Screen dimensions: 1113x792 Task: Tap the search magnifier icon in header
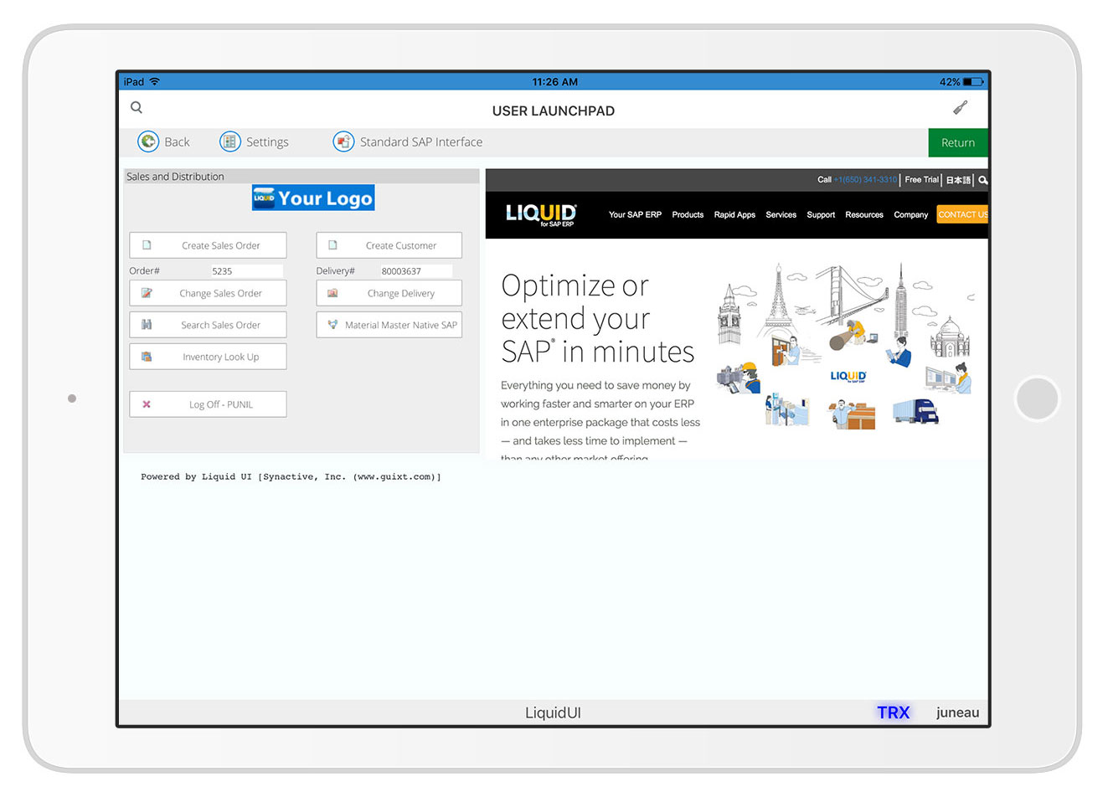click(x=137, y=108)
